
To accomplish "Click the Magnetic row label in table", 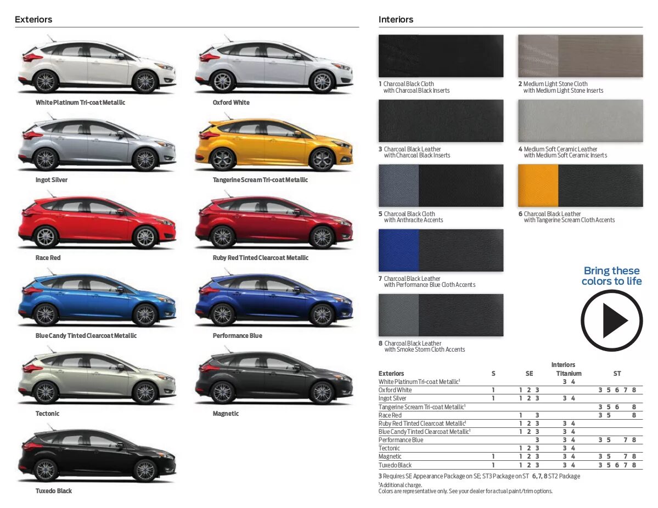I will click(x=390, y=457).
